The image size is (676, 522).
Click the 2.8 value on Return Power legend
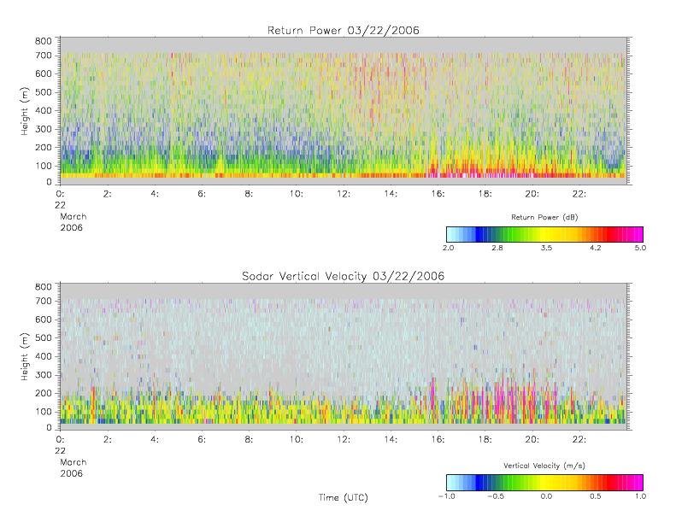(x=497, y=248)
